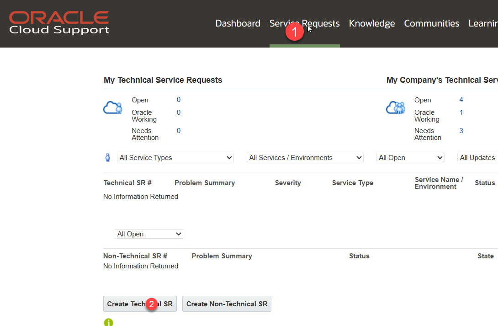Click the cloud icon beside My Technical Service Requests
Image resolution: width=498 pixels, height=326 pixels.
112,107
